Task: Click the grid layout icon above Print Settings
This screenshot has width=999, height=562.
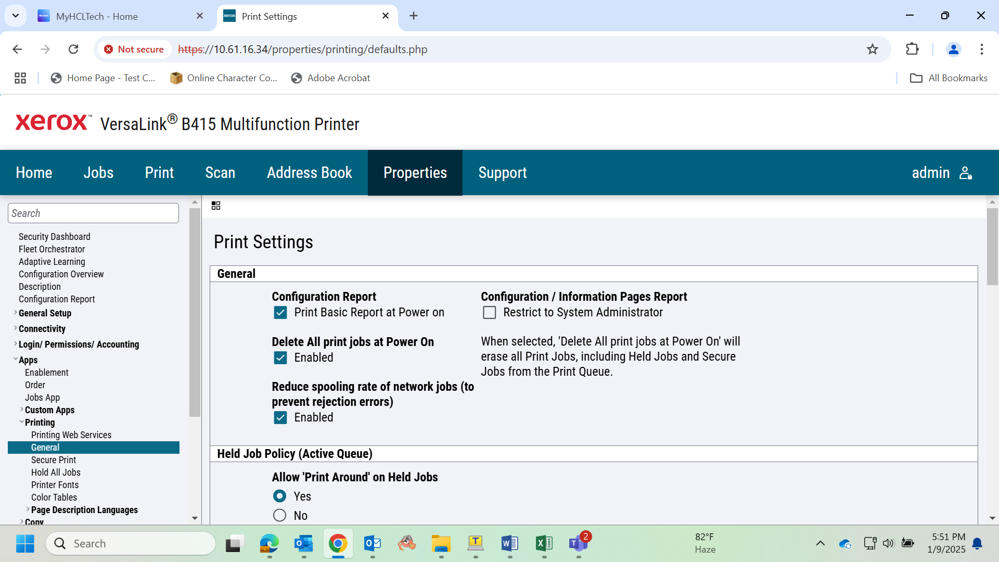Action: (x=216, y=206)
